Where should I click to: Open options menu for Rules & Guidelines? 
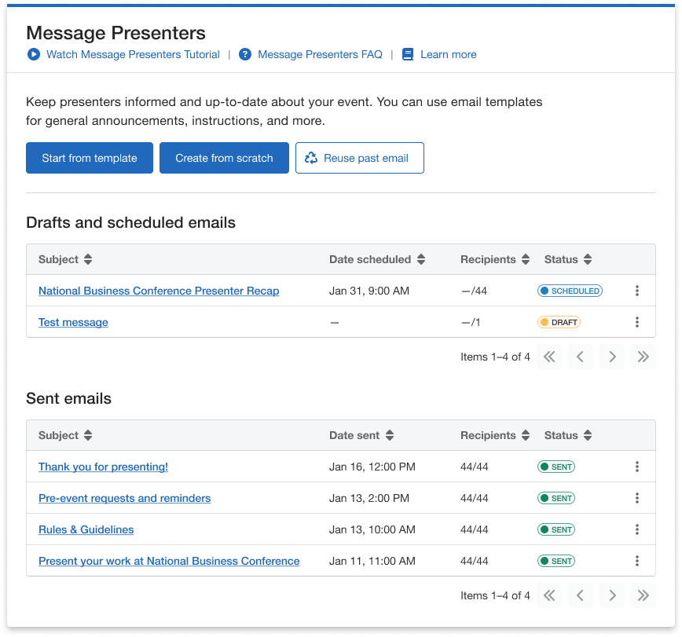click(x=636, y=529)
